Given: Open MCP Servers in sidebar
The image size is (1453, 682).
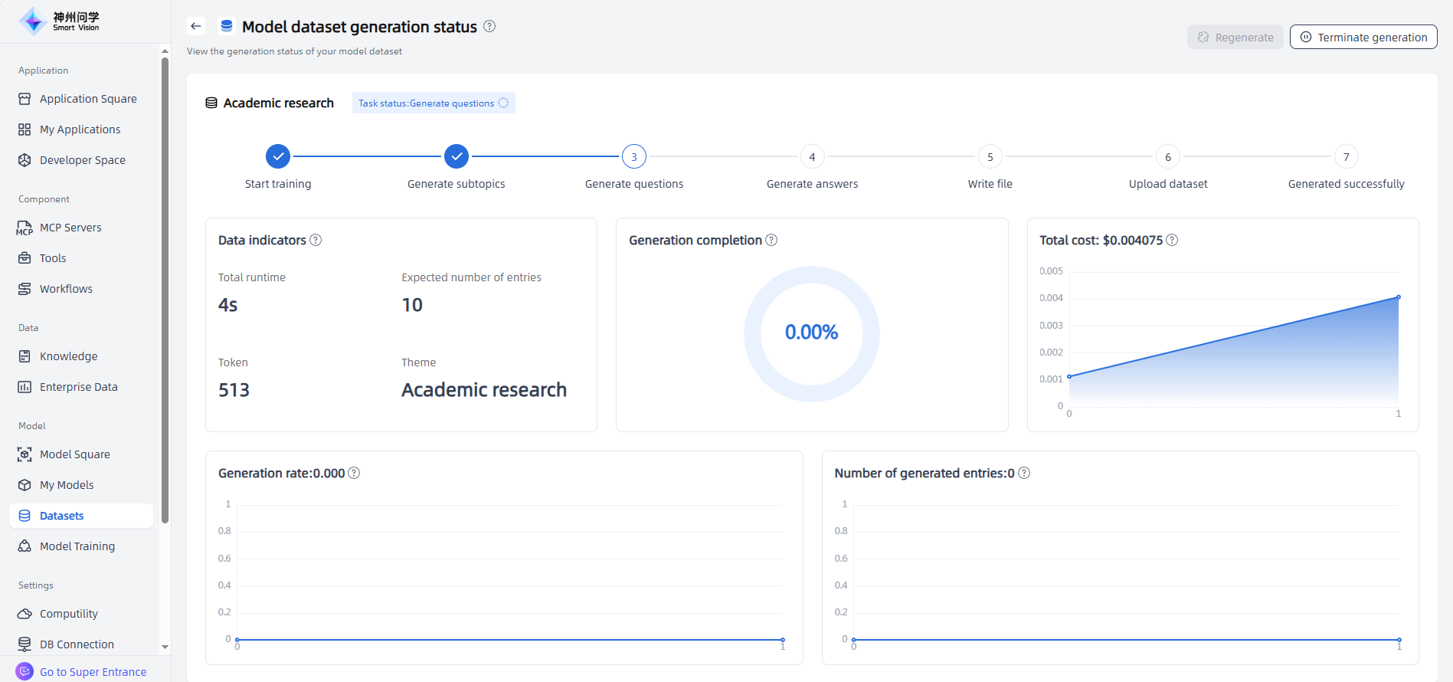Looking at the screenshot, I should tap(70, 228).
